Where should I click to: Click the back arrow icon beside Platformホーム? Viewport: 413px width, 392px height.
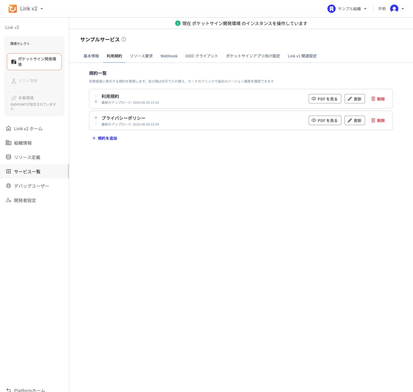click(9, 390)
